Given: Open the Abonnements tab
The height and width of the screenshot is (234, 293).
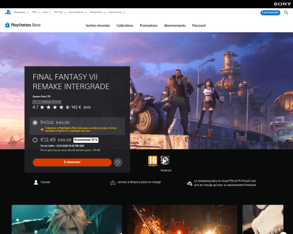Looking at the screenshot, I should tap(175, 26).
